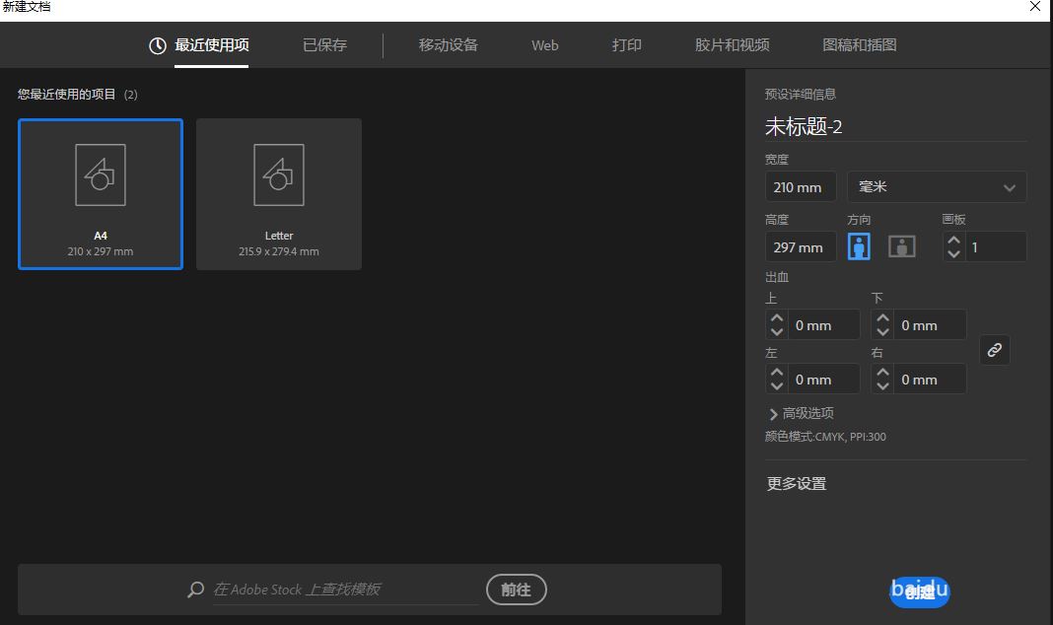Image resolution: width=1053 pixels, height=625 pixels.
Task: Select portrait orientation icon under 方向
Action: coord(859,246)
